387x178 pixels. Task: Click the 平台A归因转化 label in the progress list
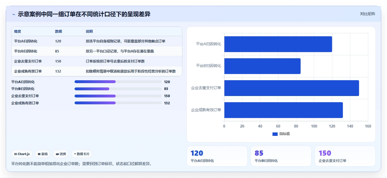23,82
